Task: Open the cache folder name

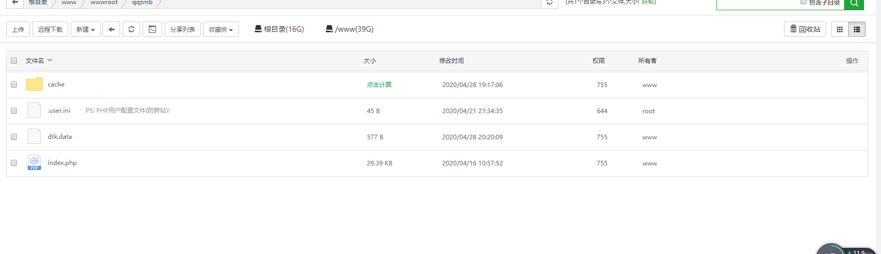Action: pos(56,84)
